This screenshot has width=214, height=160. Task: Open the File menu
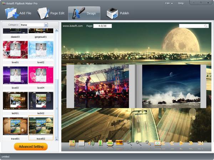point(168,3)
